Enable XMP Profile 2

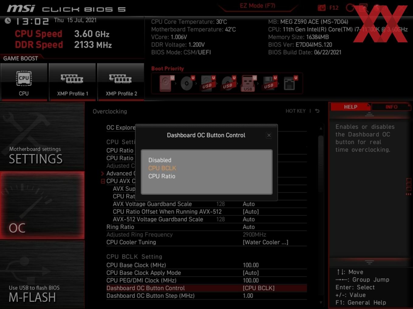[121, 82]
